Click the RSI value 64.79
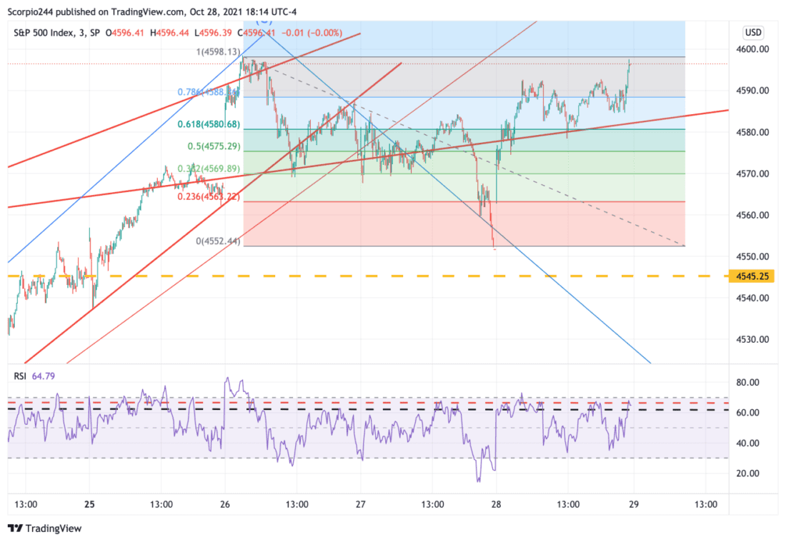786x542 pixels. coord(43,376)
